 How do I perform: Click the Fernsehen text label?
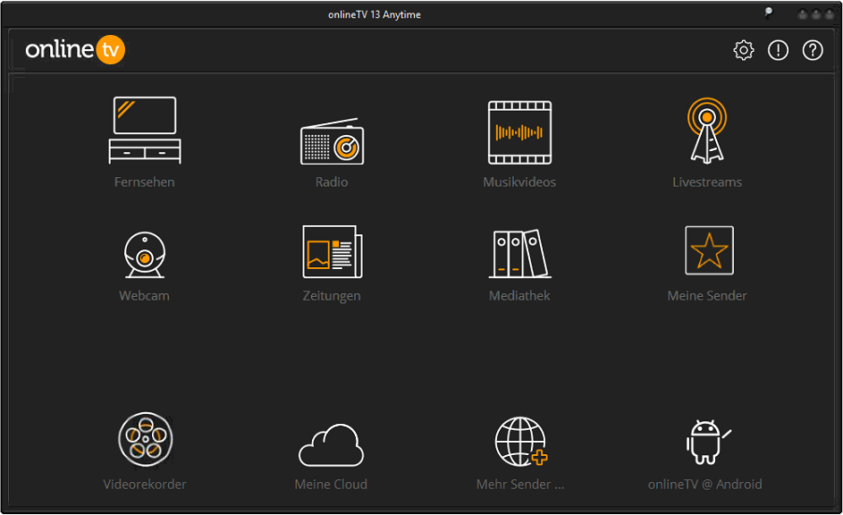click(145, 182)
